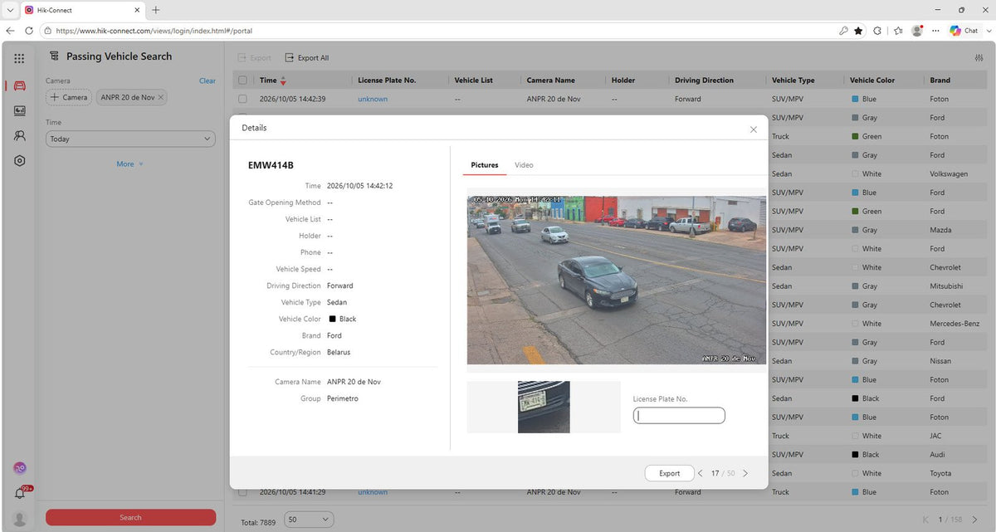This screenshot has width=996, height=532.
Task: Reload the page with the refresh icon
Action: [29, 31]
